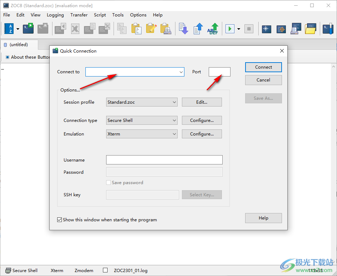Click the Port input field
Viewport: 337px width, 276px height.
pos(219,72)
